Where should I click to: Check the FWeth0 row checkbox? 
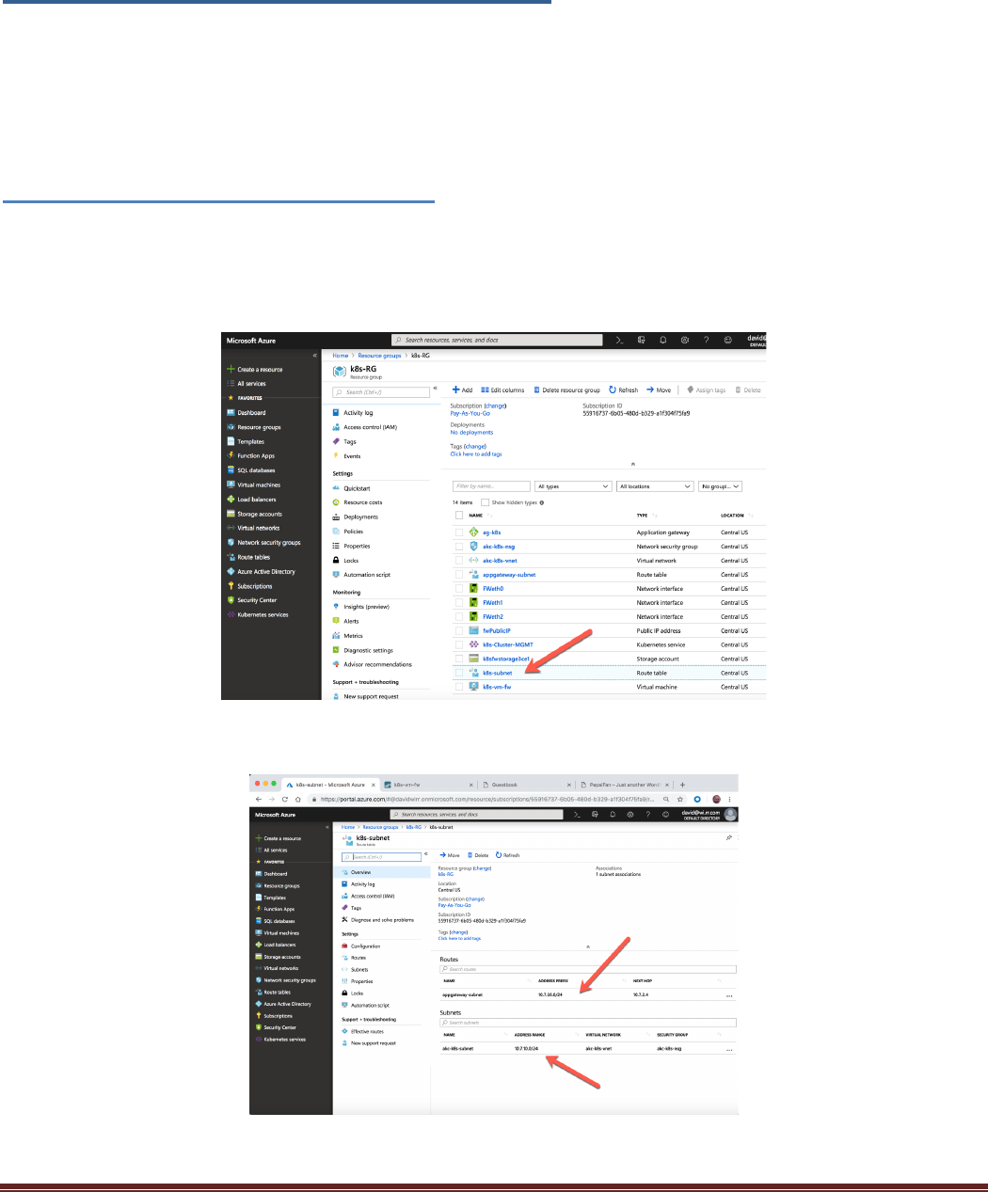(x=459, y=589)
